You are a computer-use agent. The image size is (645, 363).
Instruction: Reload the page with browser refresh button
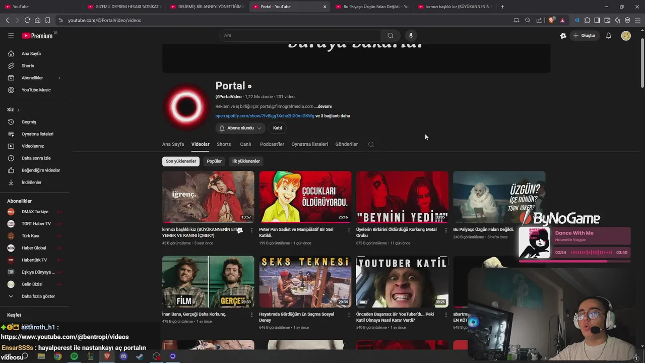tap(27, 20)
